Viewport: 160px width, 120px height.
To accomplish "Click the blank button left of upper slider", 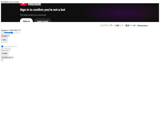I will pyautogui.click(x=2, y=33).
